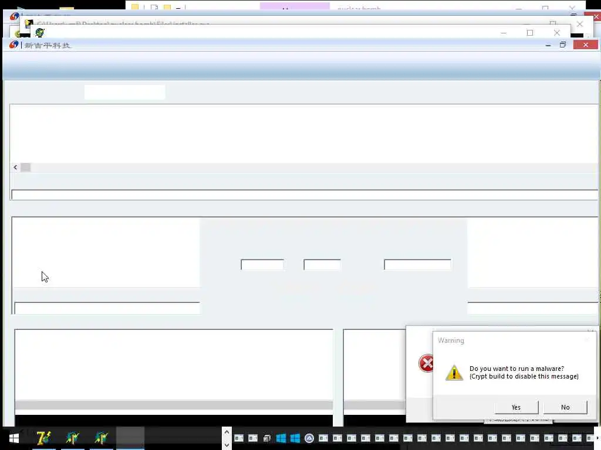This screenshot has width=601, height=450.
Task: Minimize the window with the green icon title
Action: pos(504,33)
